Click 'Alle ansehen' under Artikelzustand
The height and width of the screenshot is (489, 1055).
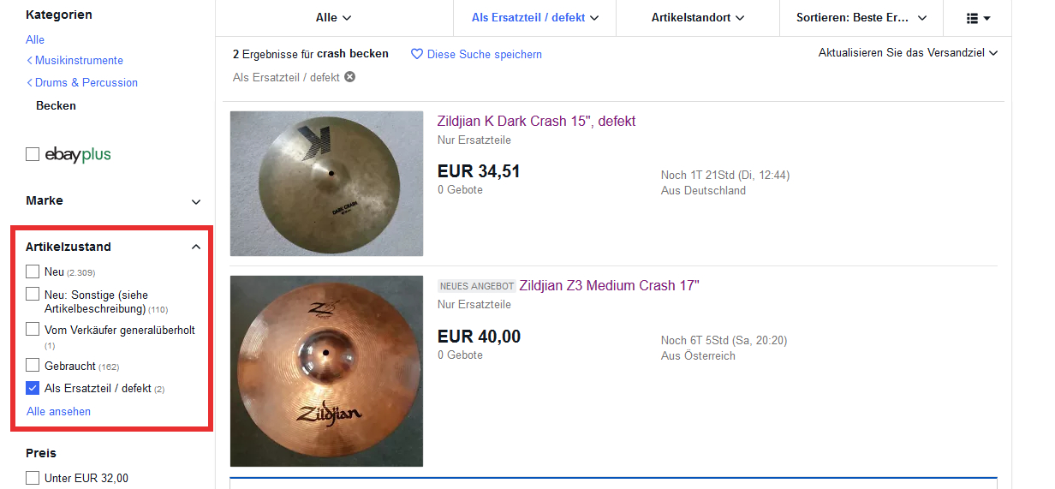[x=58, y=412]
